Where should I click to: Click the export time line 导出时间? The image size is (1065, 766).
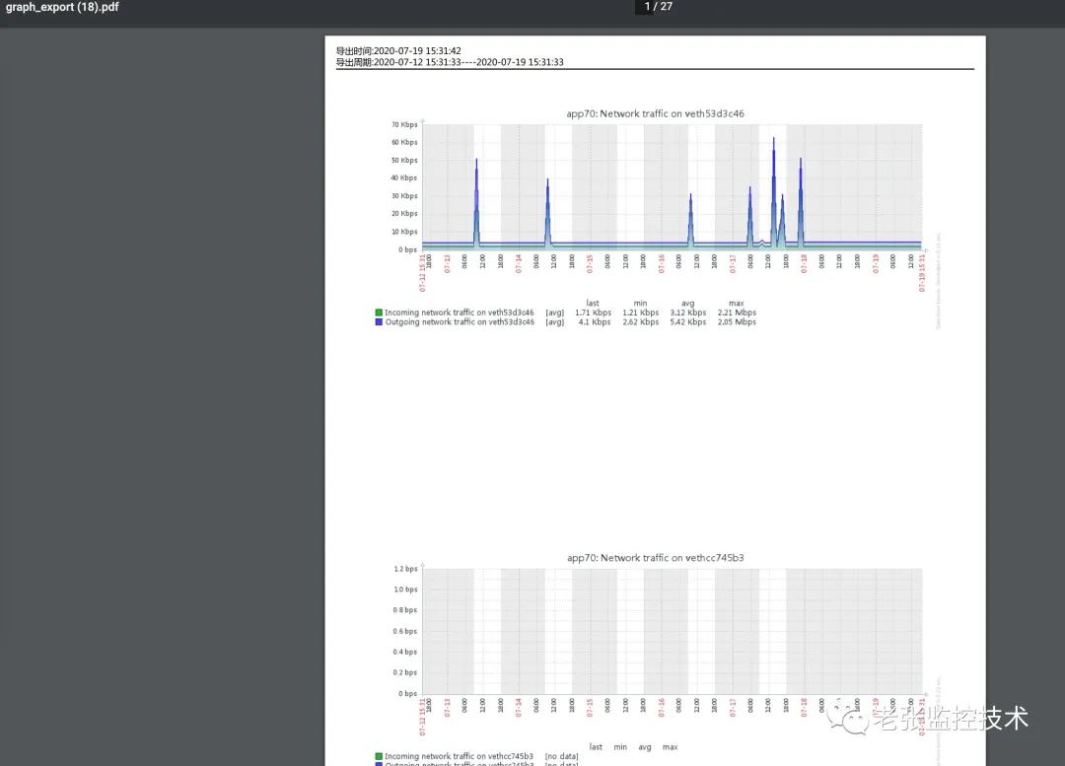pyautogui.click(x=398, y=50)
